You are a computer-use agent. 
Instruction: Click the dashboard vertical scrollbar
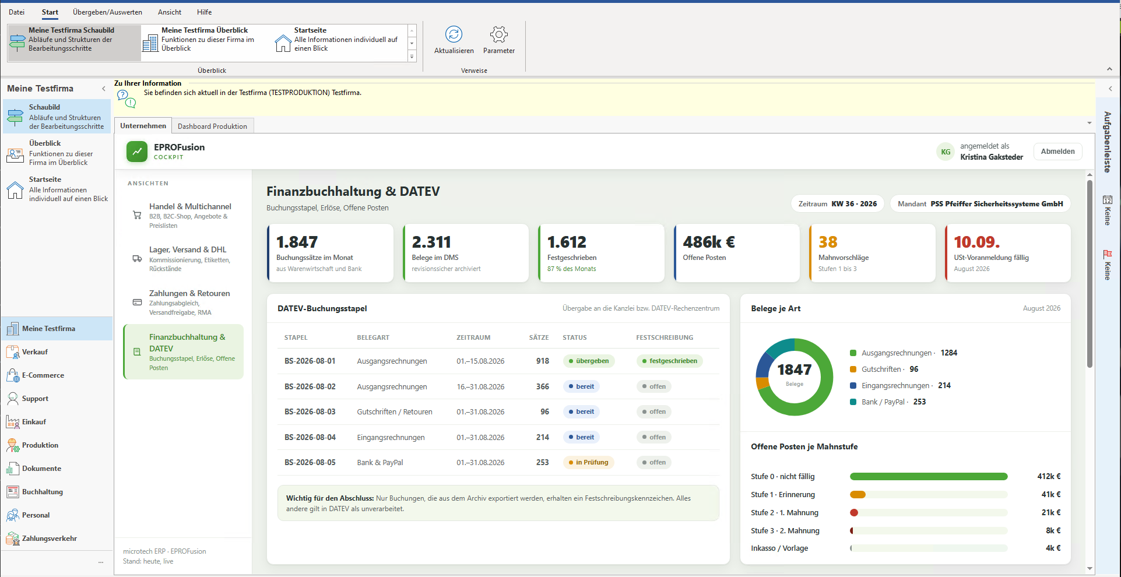point(1090,274)
